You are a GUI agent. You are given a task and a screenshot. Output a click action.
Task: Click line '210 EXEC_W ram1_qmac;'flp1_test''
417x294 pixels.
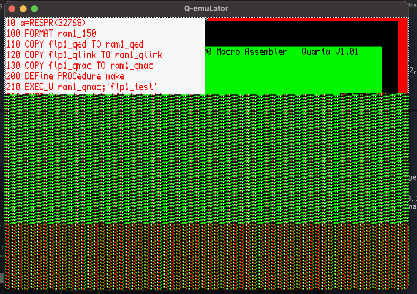[x=81, y=87]
